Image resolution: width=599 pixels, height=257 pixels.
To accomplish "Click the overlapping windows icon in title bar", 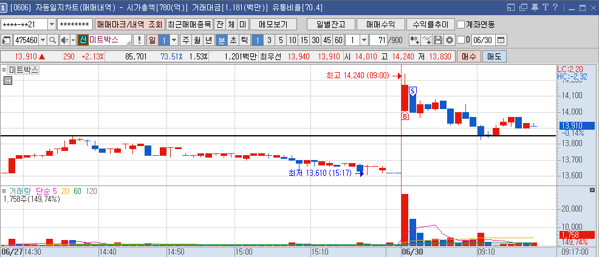I will pyautogui.click(x=524, y=7).
